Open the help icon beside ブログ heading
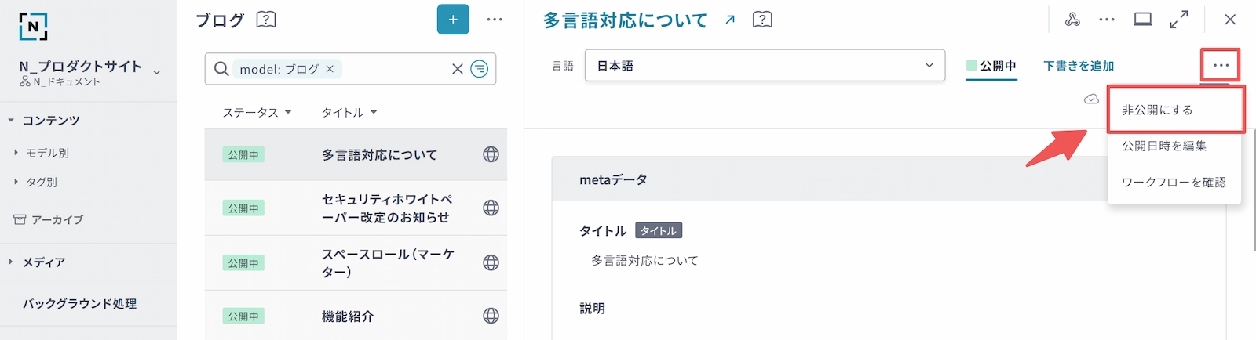The image size is (1256, 340). tap(266, 20)
